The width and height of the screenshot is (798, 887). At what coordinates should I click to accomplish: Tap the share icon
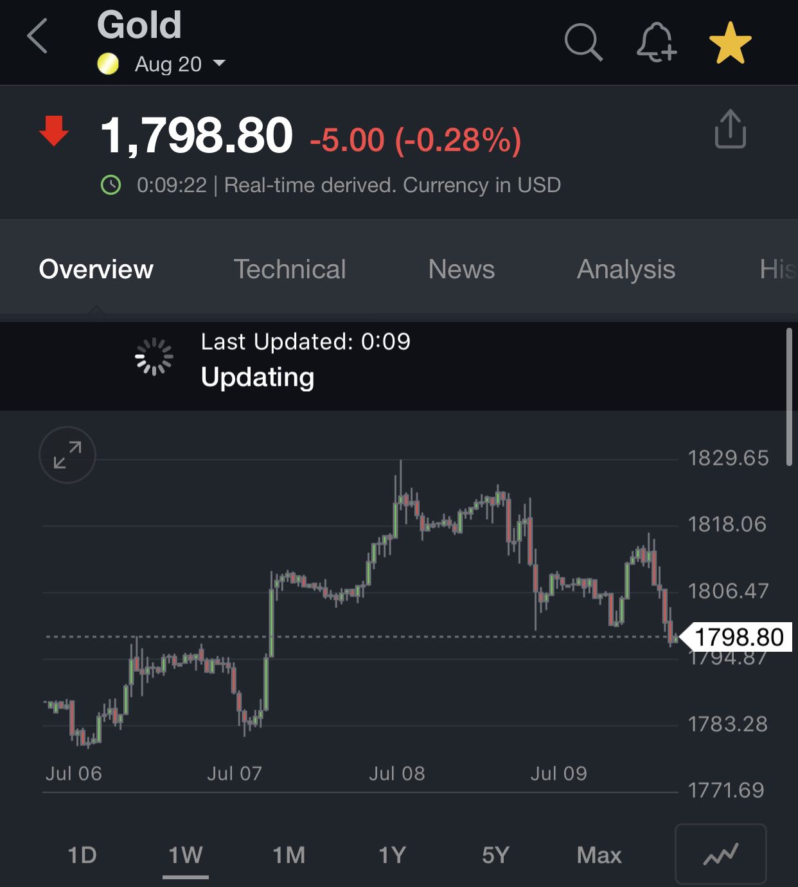tap(730, 129)
